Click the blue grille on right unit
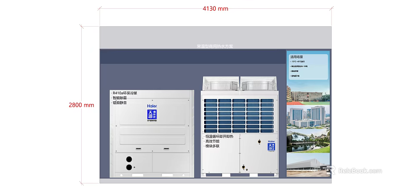The width and height of the screenshot is (400, 188). pyautogui.click(x=238, y=116)
